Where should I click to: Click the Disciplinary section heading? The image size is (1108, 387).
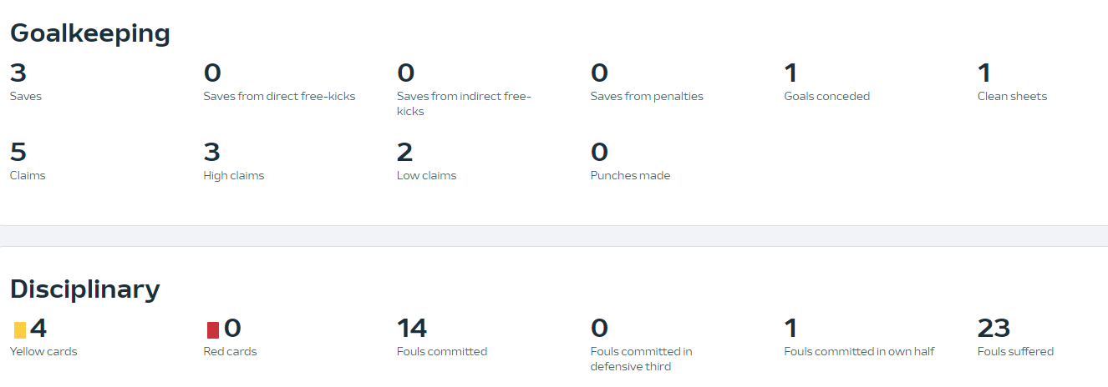coord(84,289)
